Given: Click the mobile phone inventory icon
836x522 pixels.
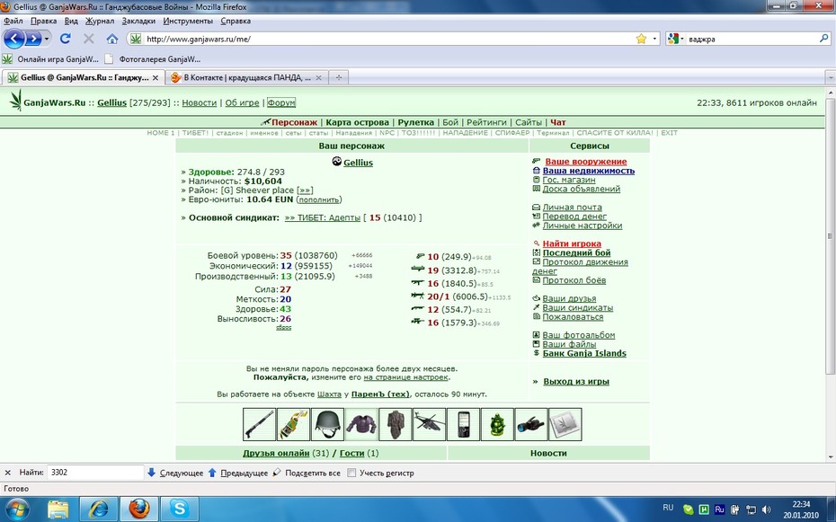Looking at the screenshot, I should [463, 424].
